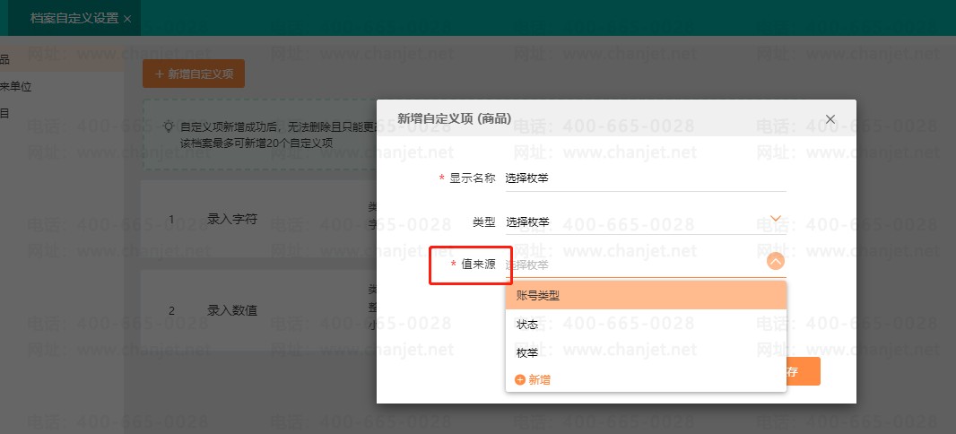
Task: Select 往来单位 in left sidebar
Action: point(16,87)
